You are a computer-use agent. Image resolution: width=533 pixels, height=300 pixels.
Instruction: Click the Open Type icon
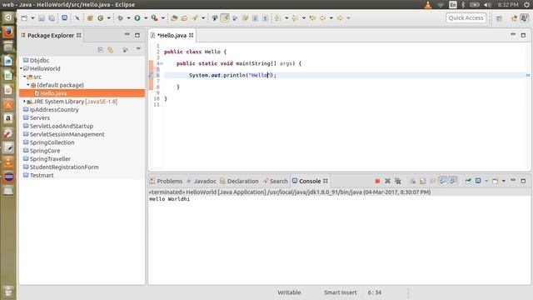pos(174,18)
